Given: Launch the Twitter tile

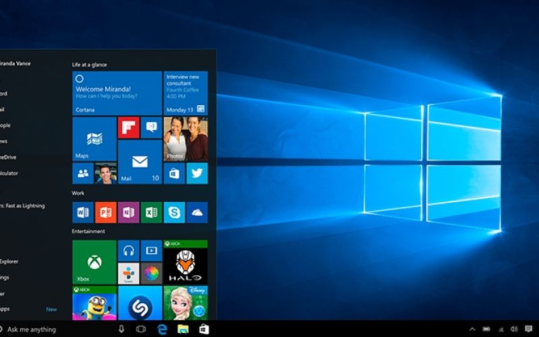Looking at the screenshot, I should click(x=197, y=173).
